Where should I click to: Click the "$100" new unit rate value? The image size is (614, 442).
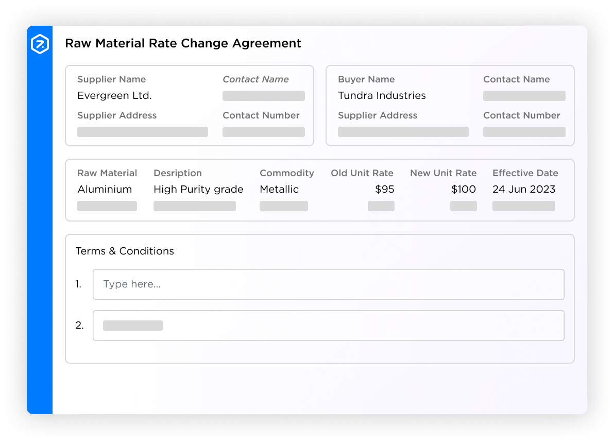pos(463,189)
